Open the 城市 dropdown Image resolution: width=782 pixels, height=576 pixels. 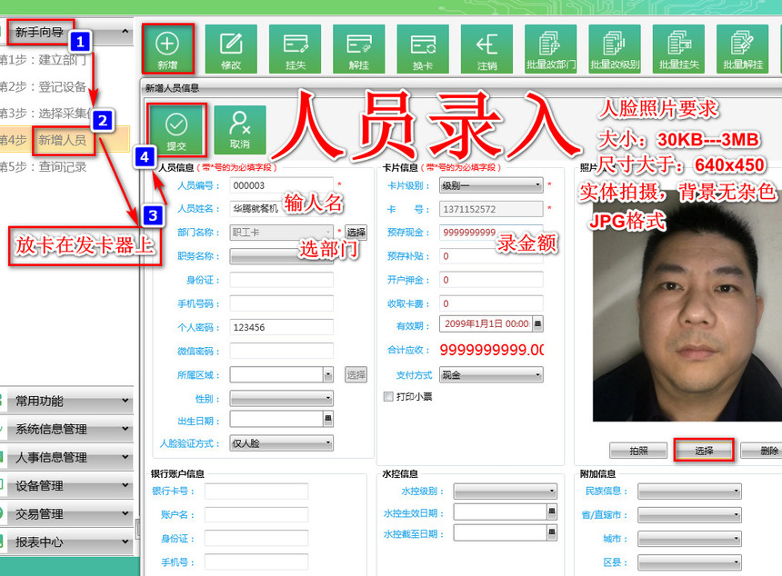point(690,539)
